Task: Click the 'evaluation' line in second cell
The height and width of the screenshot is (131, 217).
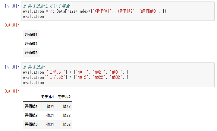Action: point(33,83)
